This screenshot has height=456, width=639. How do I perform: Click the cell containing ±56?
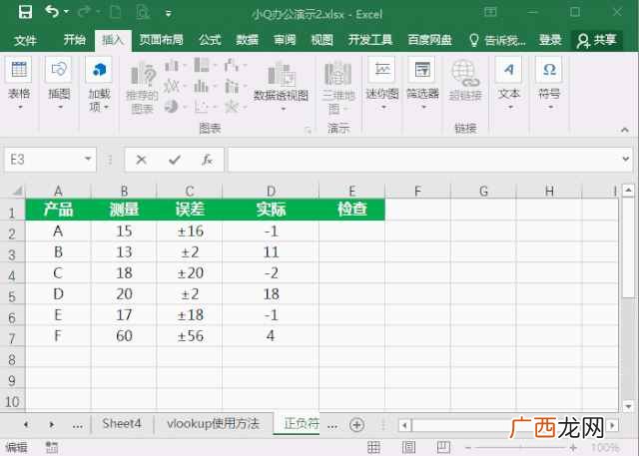tap(190, 336)
